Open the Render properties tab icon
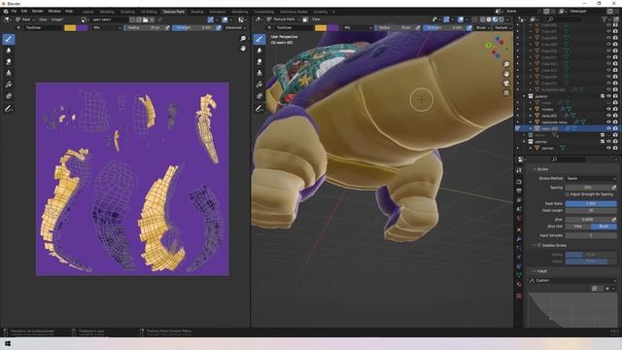 click(x=519, y=182)
